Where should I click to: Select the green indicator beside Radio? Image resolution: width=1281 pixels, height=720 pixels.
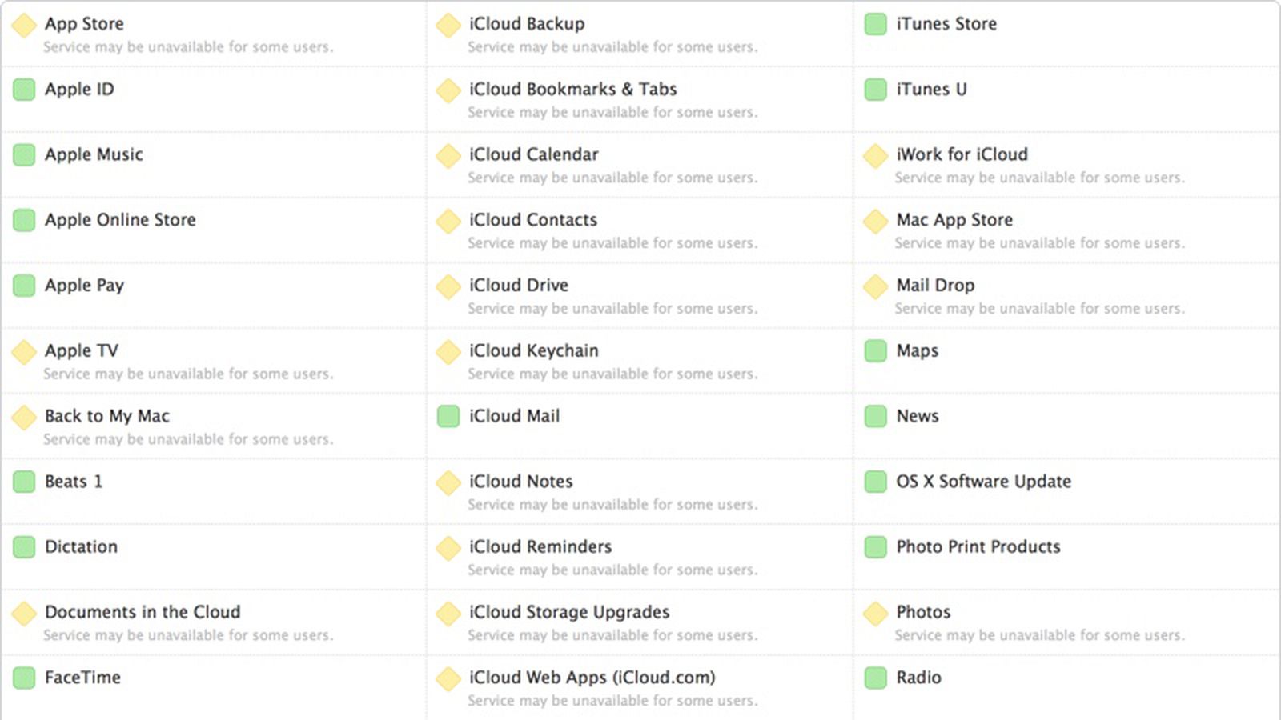tap(875, 678)
